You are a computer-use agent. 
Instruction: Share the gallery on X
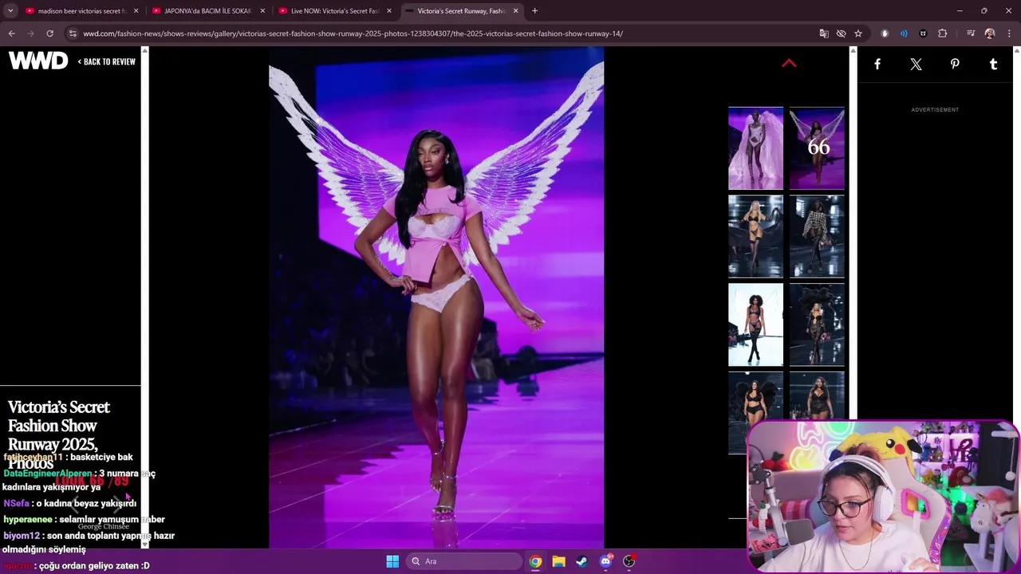point(916,65)
